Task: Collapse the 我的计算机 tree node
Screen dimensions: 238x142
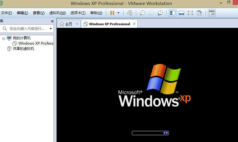Action: 4,38
